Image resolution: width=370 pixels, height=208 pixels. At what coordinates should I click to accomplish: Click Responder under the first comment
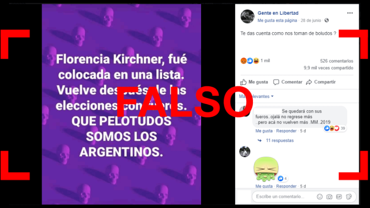coord(286,131)
